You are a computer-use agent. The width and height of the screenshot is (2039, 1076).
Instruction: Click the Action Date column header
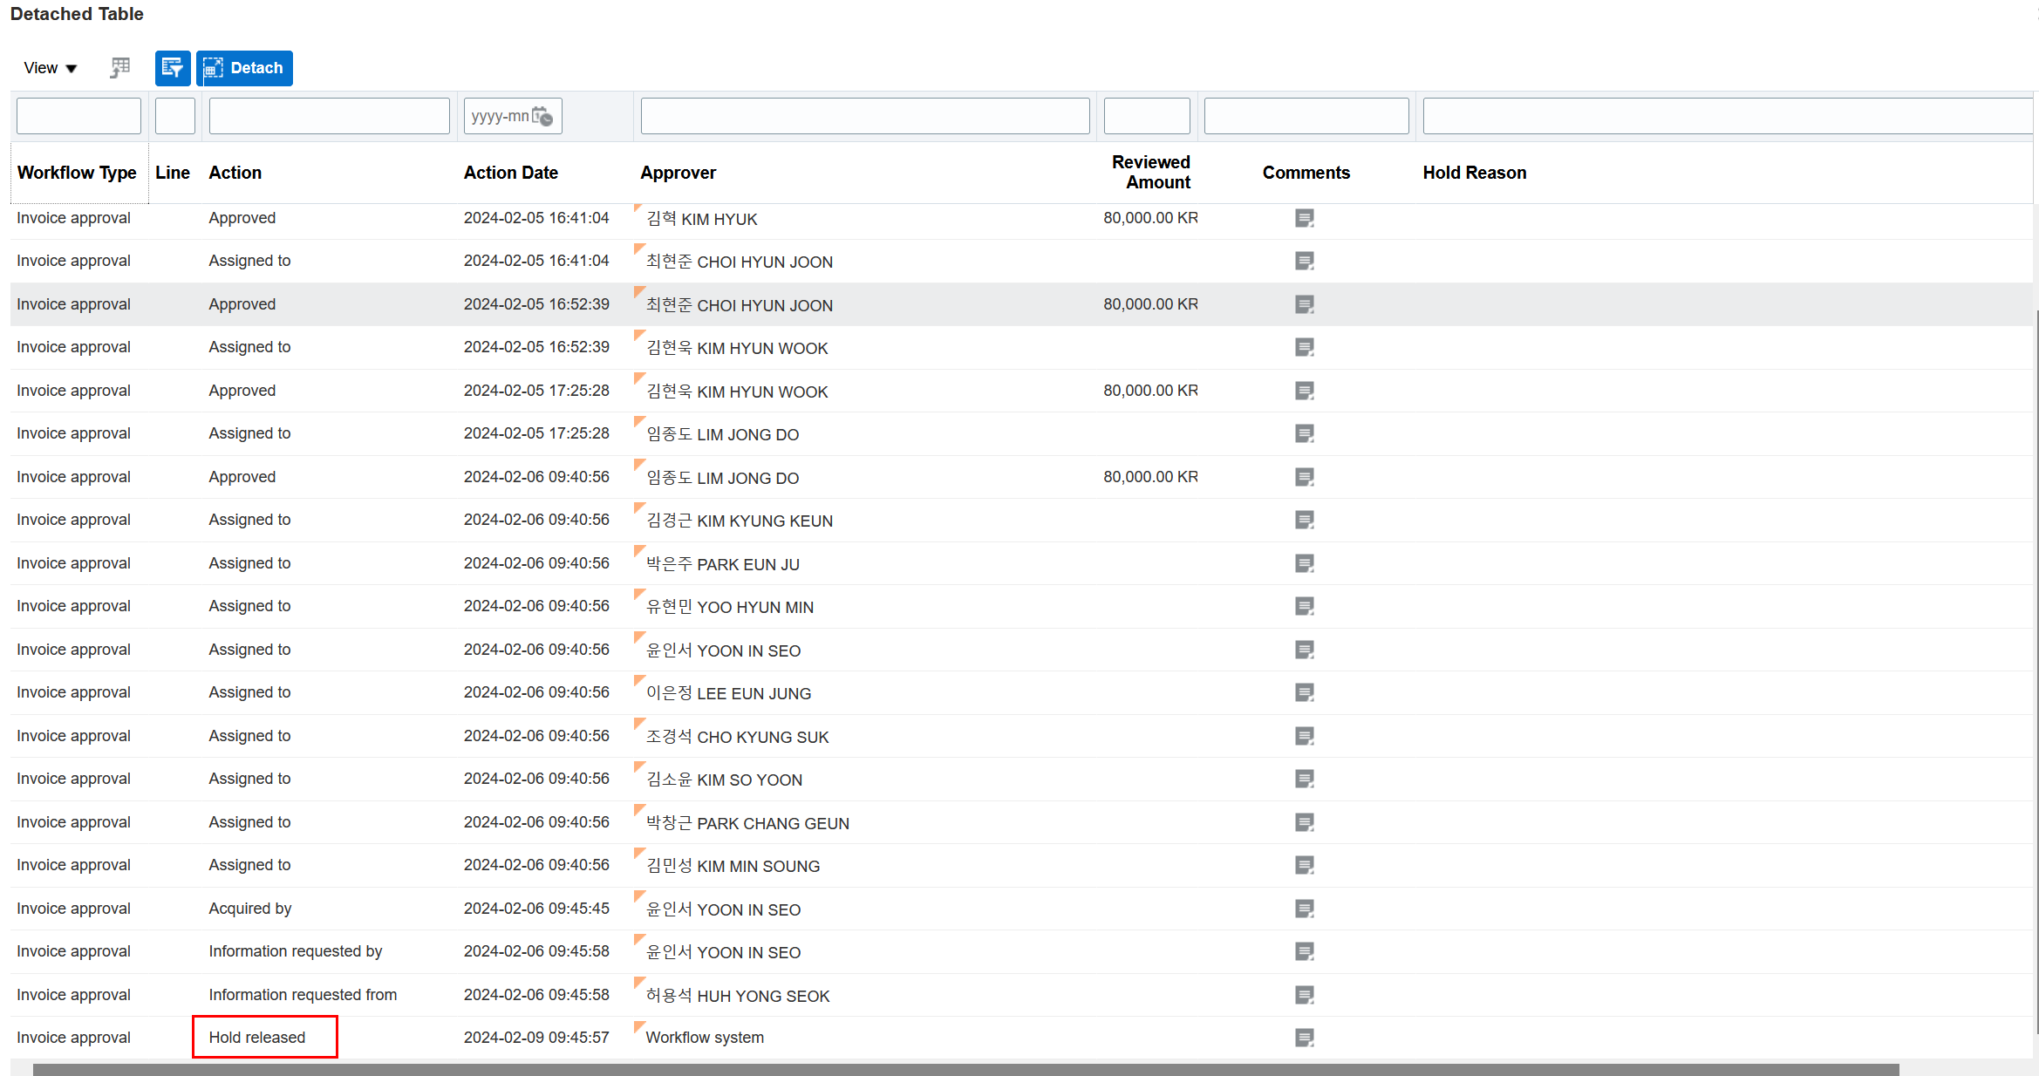(x=511, y=172)
